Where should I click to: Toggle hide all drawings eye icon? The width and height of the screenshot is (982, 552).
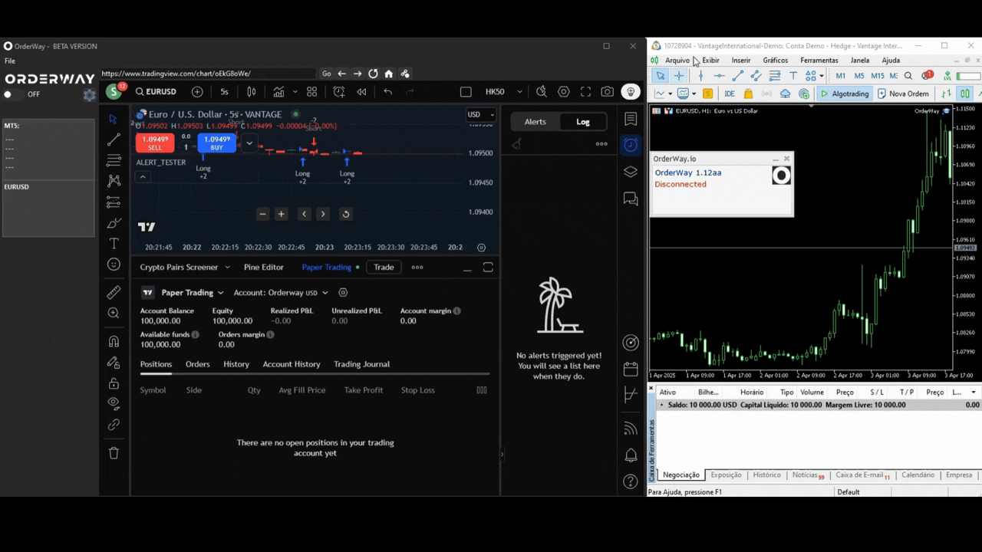(114, 403)
